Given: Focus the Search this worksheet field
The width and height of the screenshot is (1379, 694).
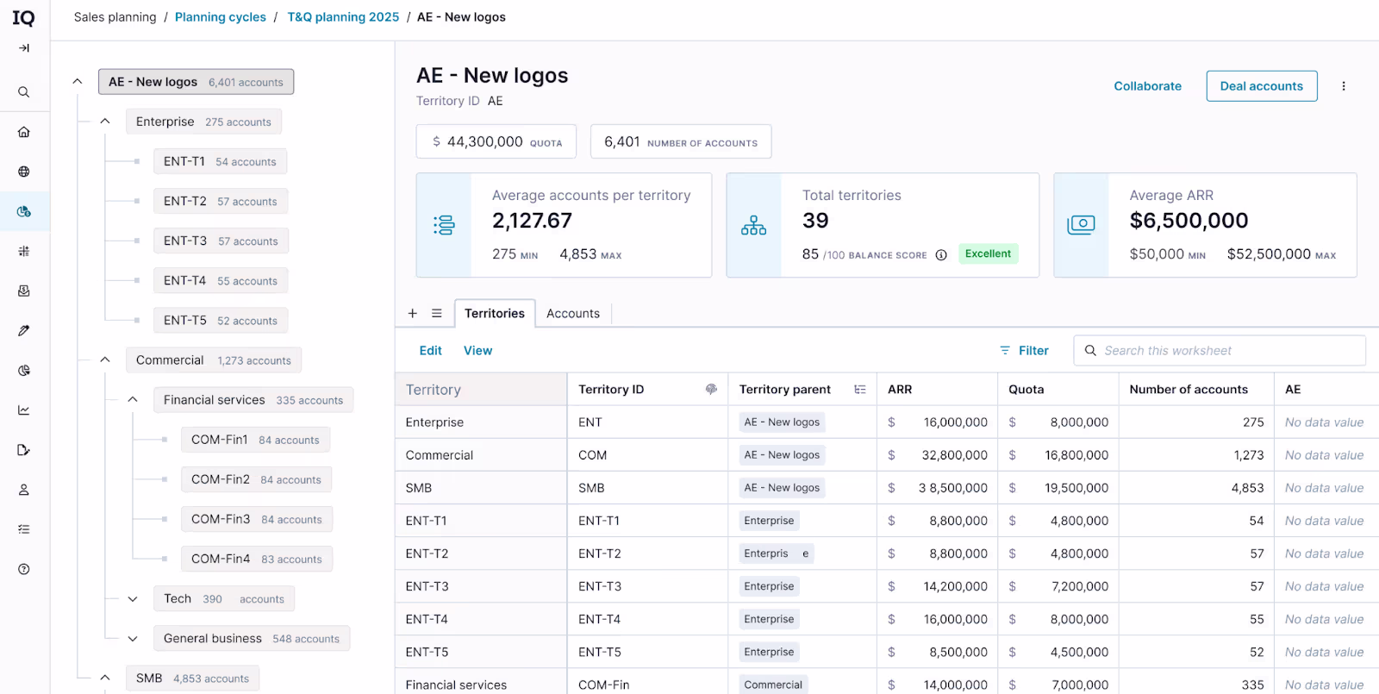Looking at the screenshot, I should pyautogui.click(x=1220, y=351).
